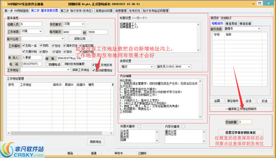Click the 邮箱 email input field

pos(75,58)
